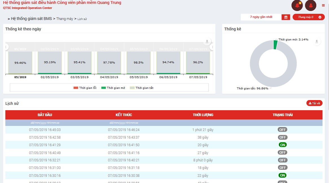Click the 94.74% bar for 06/05/2019
This screenshot has height=183, width=329.
click(168, 62)
